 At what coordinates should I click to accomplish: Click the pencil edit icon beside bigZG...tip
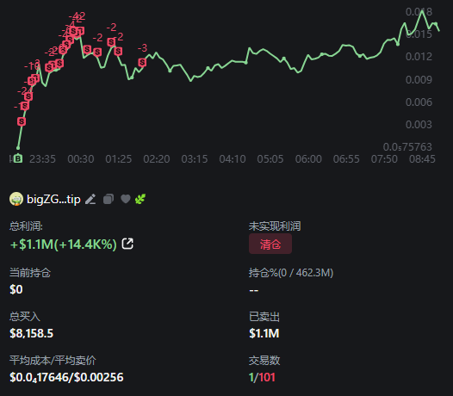pyautogui.click(x=90, y=199)
